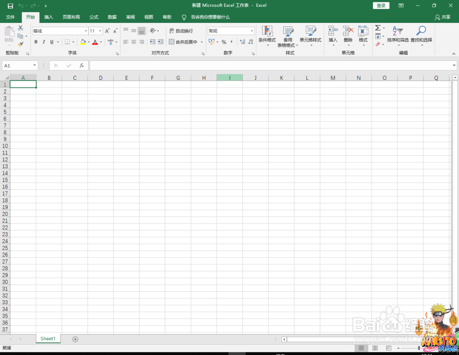Increase decimal places icon
The height and width of the screenshot is (355, 459).
tap(242, 42)
